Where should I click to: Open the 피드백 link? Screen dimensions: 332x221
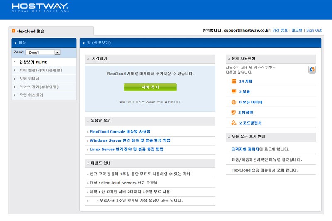(x=297, y=30)
